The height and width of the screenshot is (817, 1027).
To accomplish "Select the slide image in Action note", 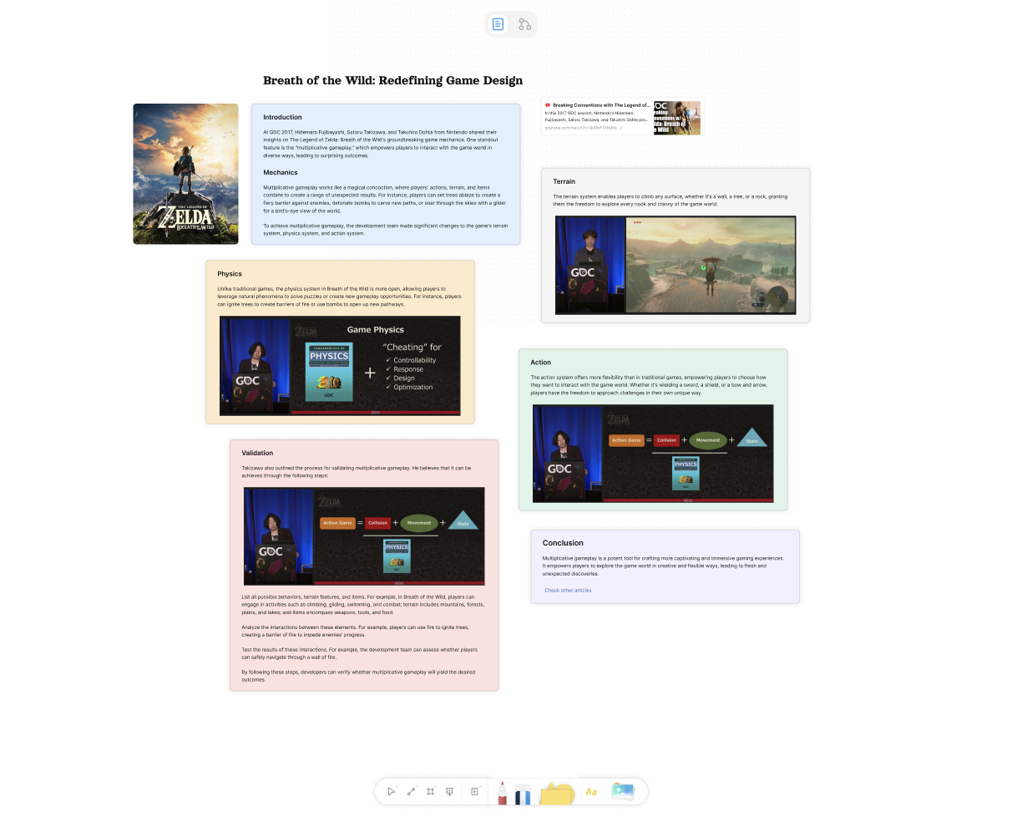I will point(653,454).
